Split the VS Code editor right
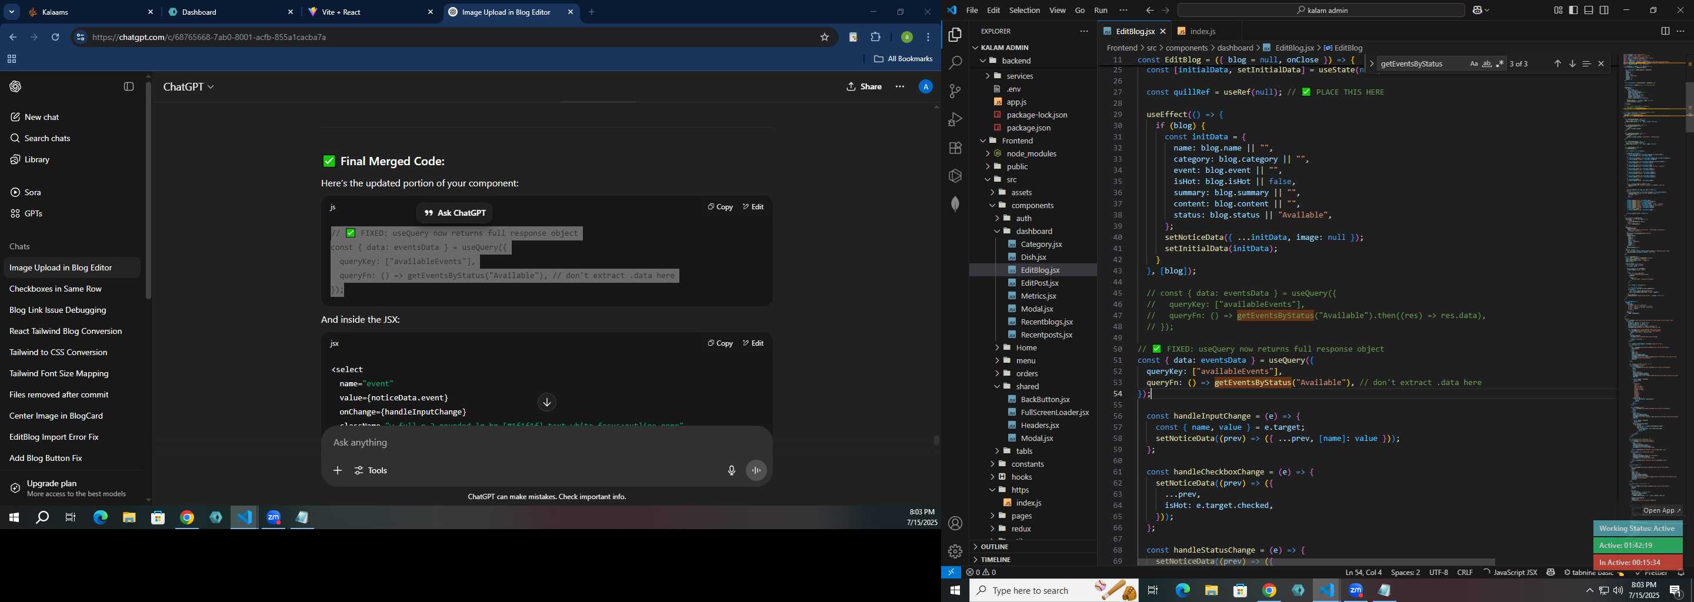The width and height of the screenshot is (1694, 602). (x=1665, y=32)
